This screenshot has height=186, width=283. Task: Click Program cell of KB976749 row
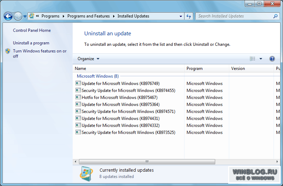coord(204,84)
